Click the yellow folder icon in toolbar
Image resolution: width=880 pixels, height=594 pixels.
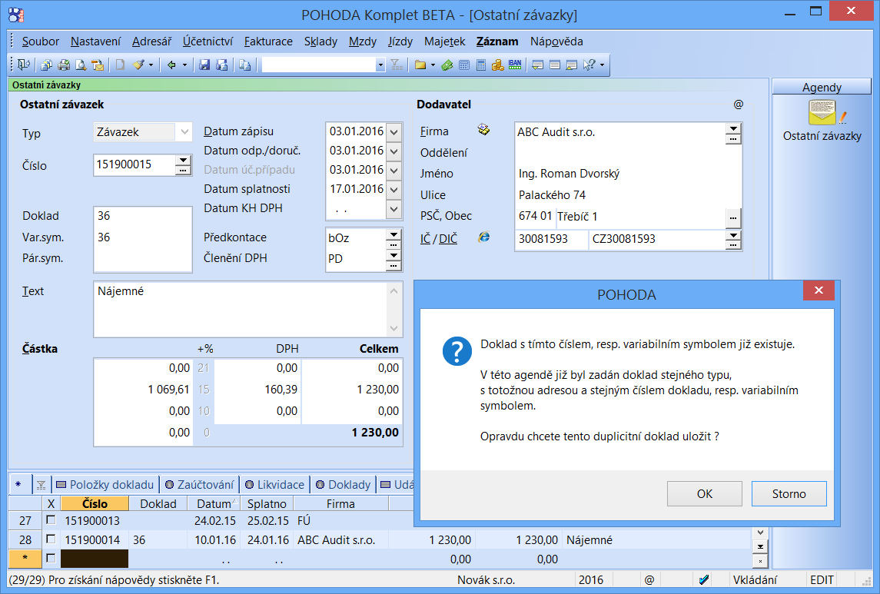tap(420, 65)
